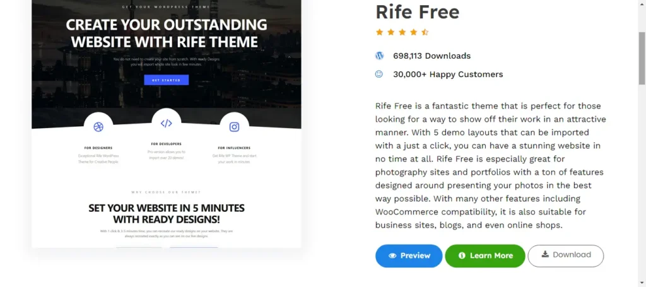Click the info icon in Learn More button
The height and width of the screenshot is (287, 646).
pyautogui.click(x=462, y=255)
